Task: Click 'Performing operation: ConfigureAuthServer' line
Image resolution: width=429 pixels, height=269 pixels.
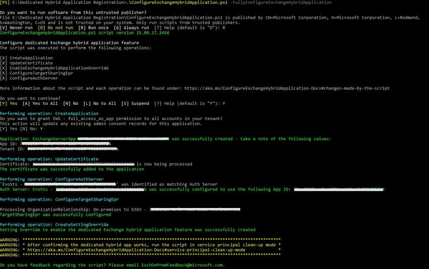Action: (x=51, y=179)
